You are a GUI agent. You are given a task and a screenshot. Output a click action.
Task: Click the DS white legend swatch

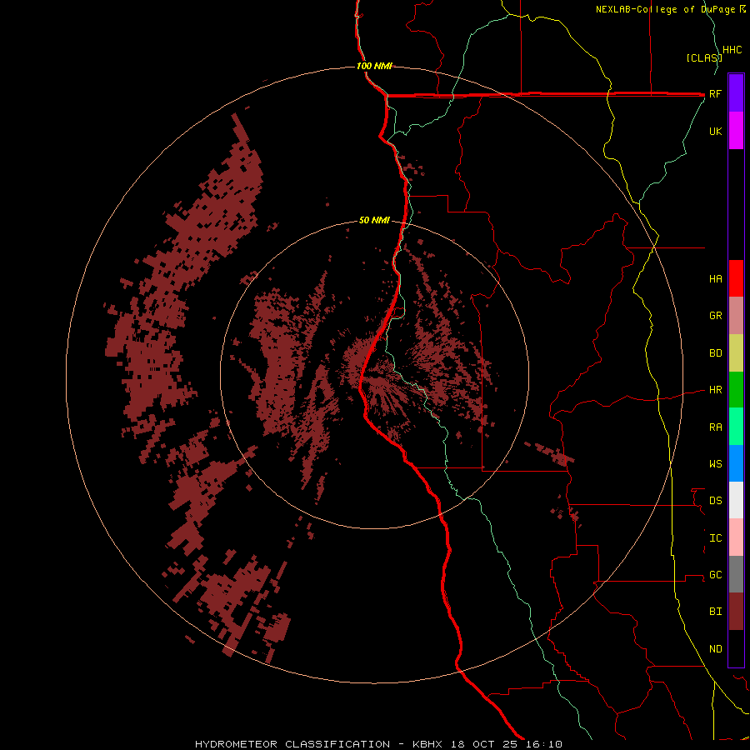(x=736, y=500)
